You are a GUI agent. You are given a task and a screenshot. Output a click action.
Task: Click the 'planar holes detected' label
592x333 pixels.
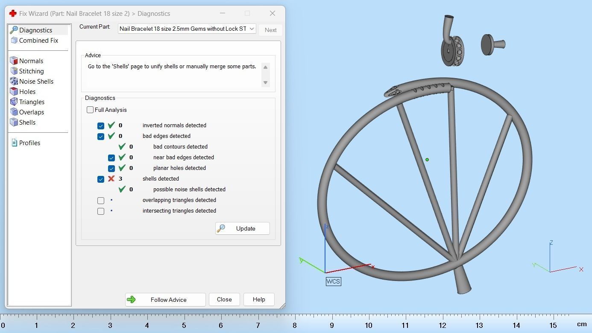click(179, 168)
